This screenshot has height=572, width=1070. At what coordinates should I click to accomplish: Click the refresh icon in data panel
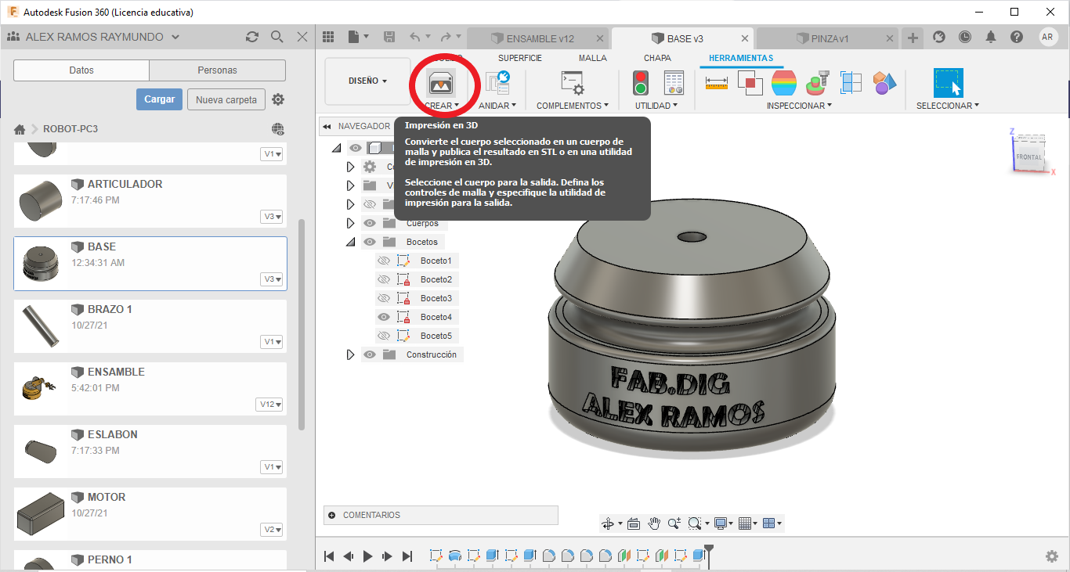pos(251,37)
